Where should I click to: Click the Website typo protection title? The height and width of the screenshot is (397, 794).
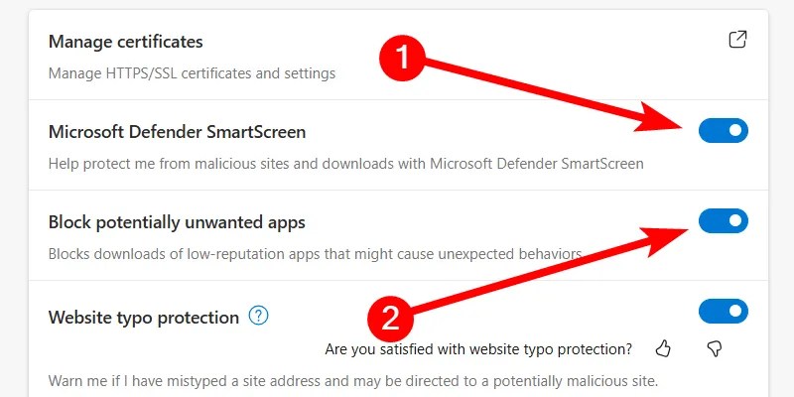(x=144, y=318)
